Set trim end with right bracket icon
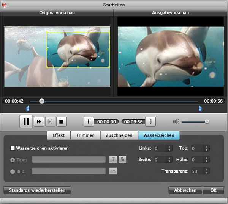The height and width of the screenshot is (204, 228). 150,121
